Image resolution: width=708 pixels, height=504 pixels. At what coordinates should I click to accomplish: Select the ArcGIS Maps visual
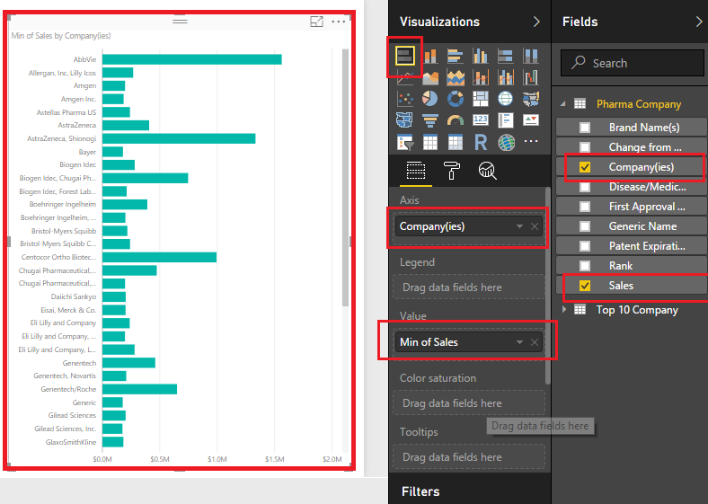coord(506,142)
